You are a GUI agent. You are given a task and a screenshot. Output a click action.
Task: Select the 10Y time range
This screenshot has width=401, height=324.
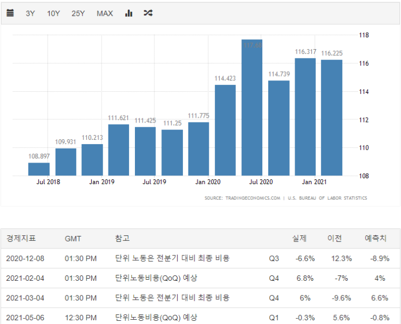point(53,13)
